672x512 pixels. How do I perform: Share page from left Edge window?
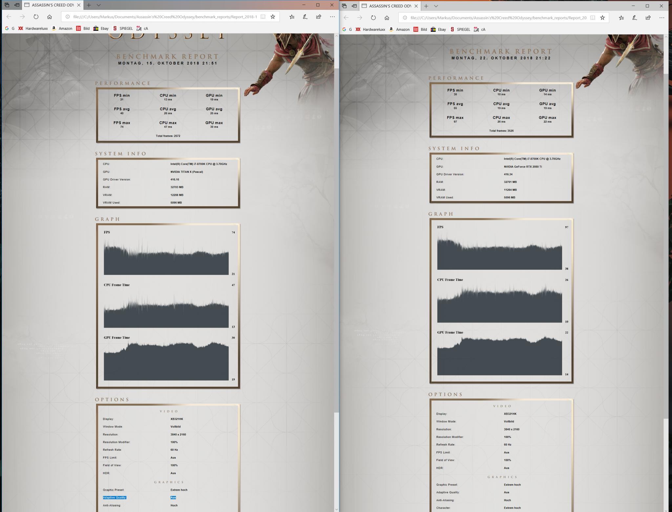319,17
